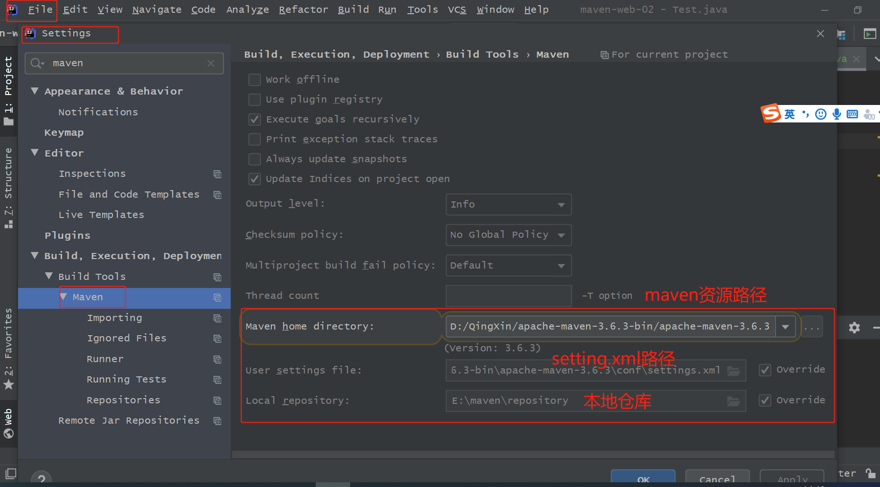This screenshot has height=487, width=880.
Task: Select Inspections settings page
Action: [x=92, y=174]
